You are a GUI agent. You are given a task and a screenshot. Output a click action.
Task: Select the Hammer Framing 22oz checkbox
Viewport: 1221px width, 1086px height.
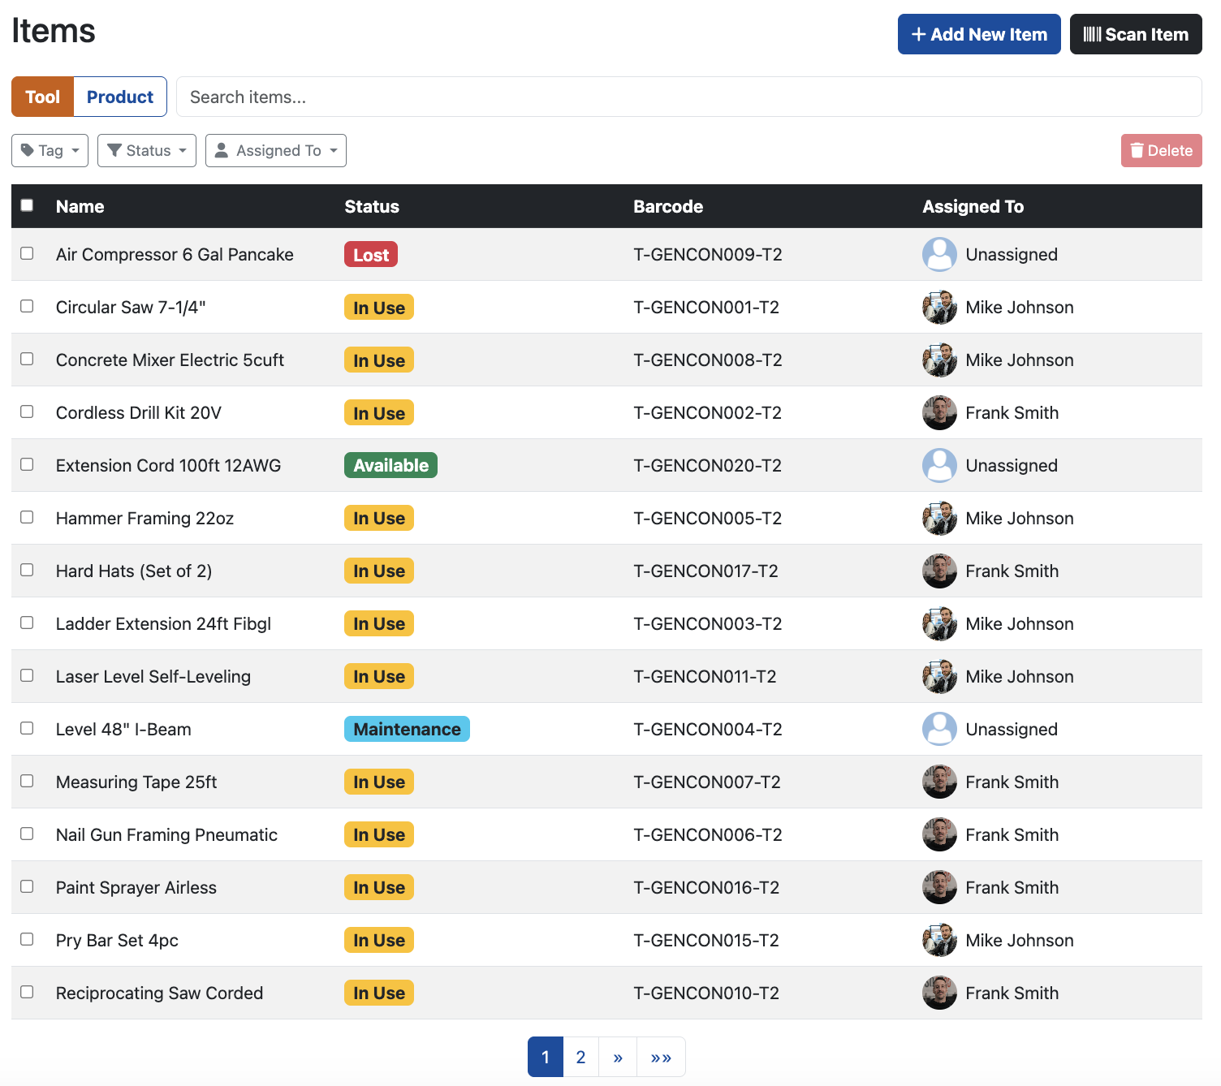tap(27, 517)
